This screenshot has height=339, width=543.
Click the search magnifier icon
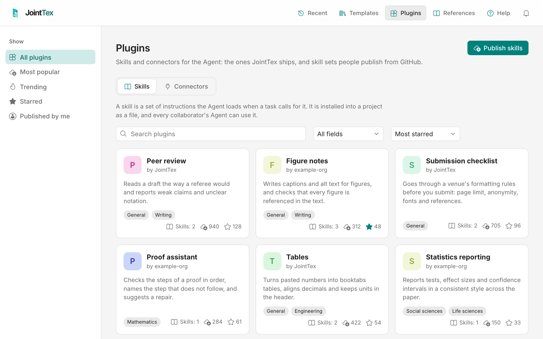coord(123,134)
